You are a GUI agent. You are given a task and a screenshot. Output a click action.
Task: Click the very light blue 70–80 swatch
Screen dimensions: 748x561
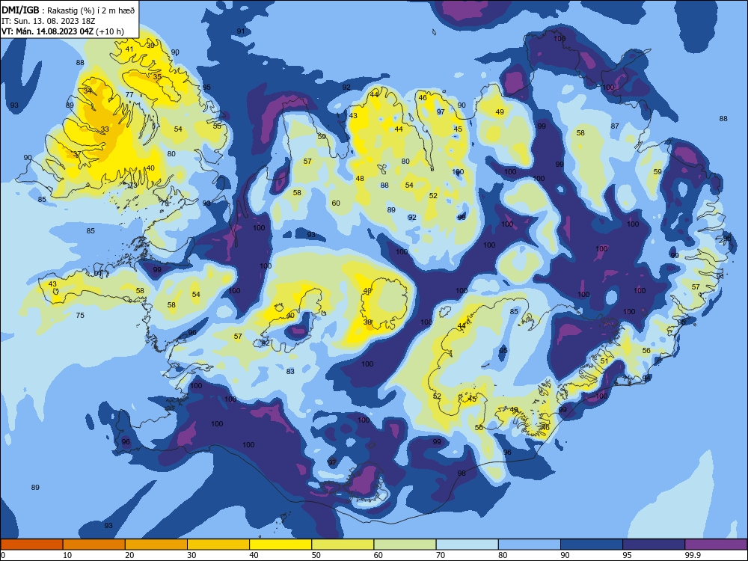point(467,545)
